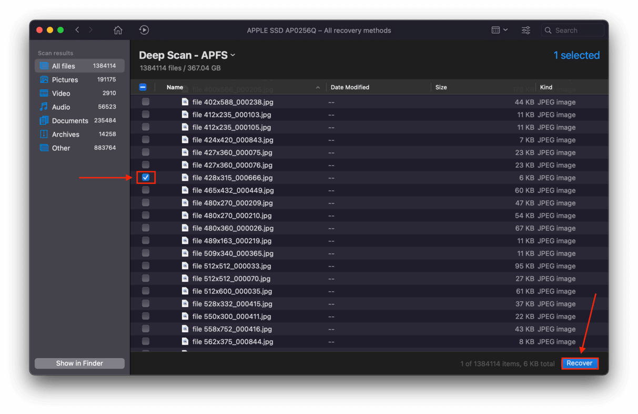Open the view mode dropdown
Screen dimensions: 638x414
click(499, 30)
